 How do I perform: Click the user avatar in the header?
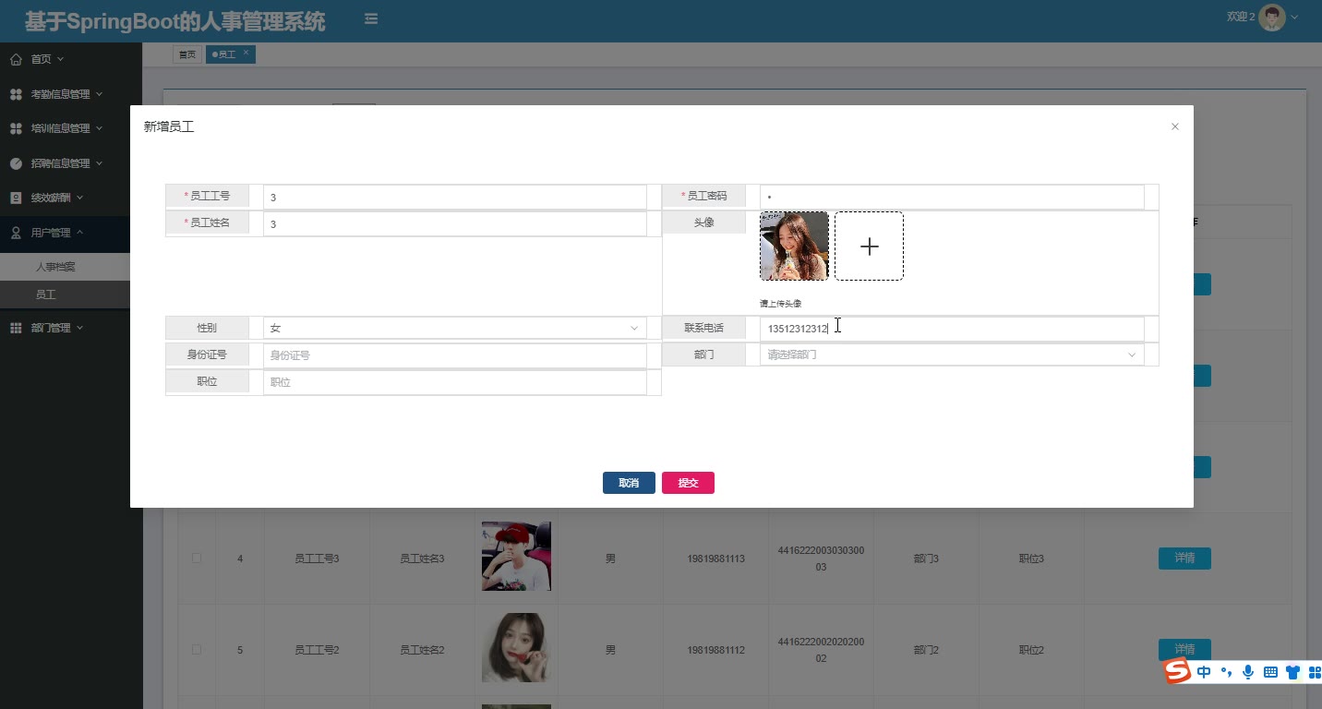tap(1273, 18)
